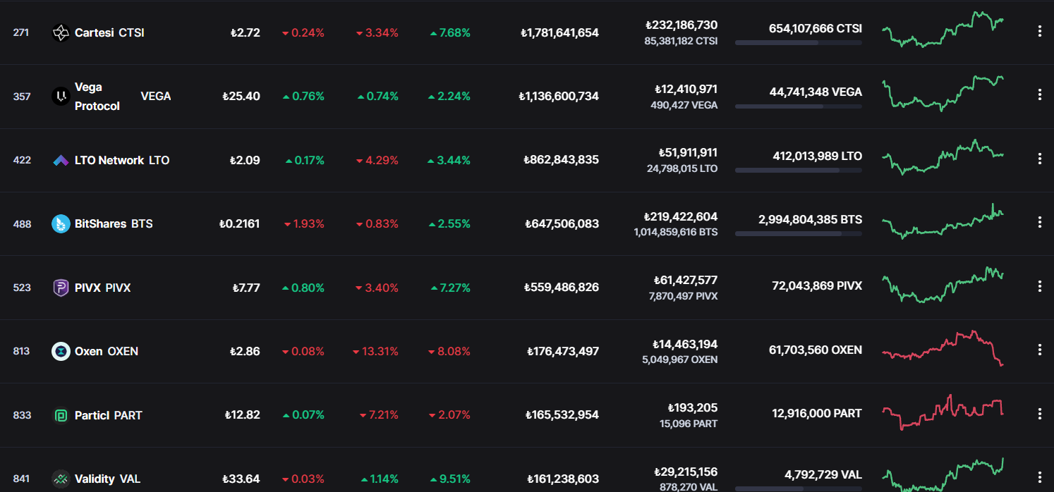Click LTO 24h volume ₺51,911,911

(x=688, y=152)
